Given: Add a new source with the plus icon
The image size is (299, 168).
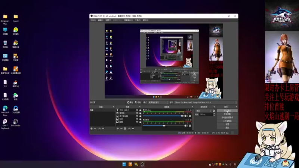Looking at the screenshot, I should (118, 128).
